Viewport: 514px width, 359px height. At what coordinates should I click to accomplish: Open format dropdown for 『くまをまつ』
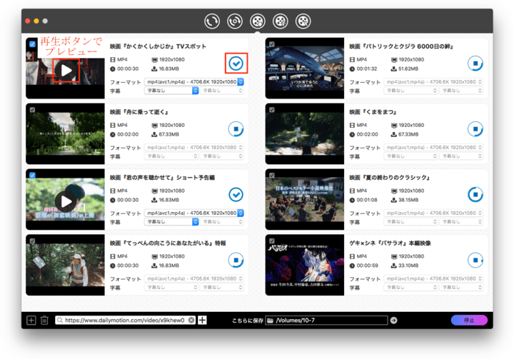[433, 148]
